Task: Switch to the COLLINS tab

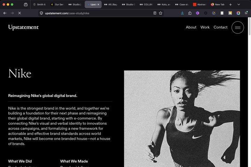Action: point(146,5)
